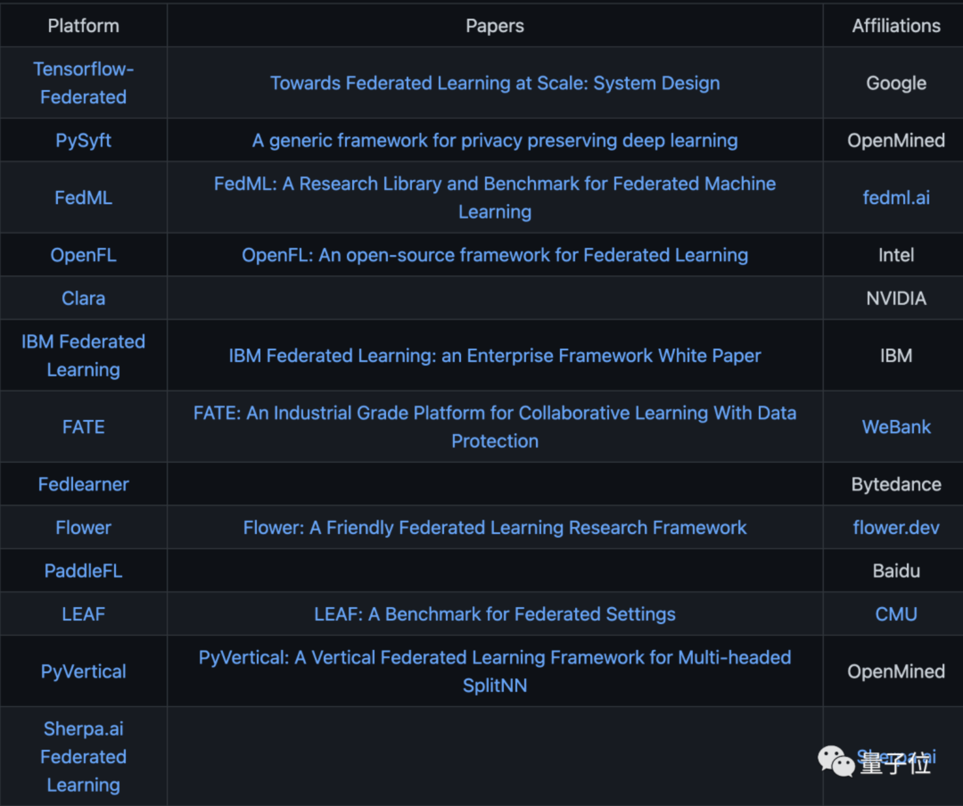Open the Clara platform link
Image resolution: width=963 pixels, height=806 pixels.
[84, 298]
